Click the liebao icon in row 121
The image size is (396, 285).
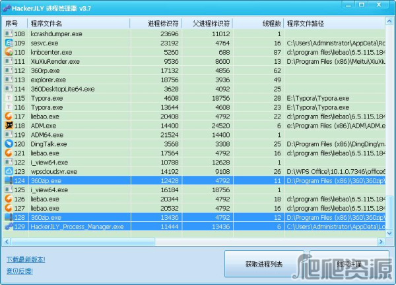click(x=9, y=153)
